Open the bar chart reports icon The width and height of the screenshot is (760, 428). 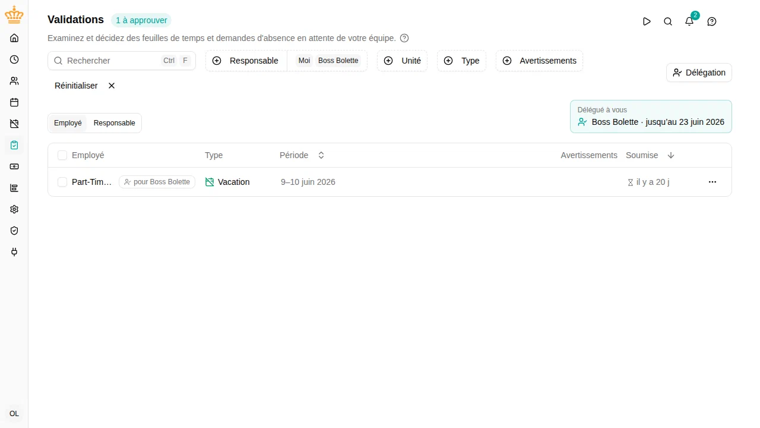(14, 188)
